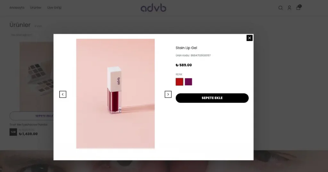The height and width of the screenshot is (172, 328).
Task: Show the previous product image arrow
Action: [x=63, y=94]
